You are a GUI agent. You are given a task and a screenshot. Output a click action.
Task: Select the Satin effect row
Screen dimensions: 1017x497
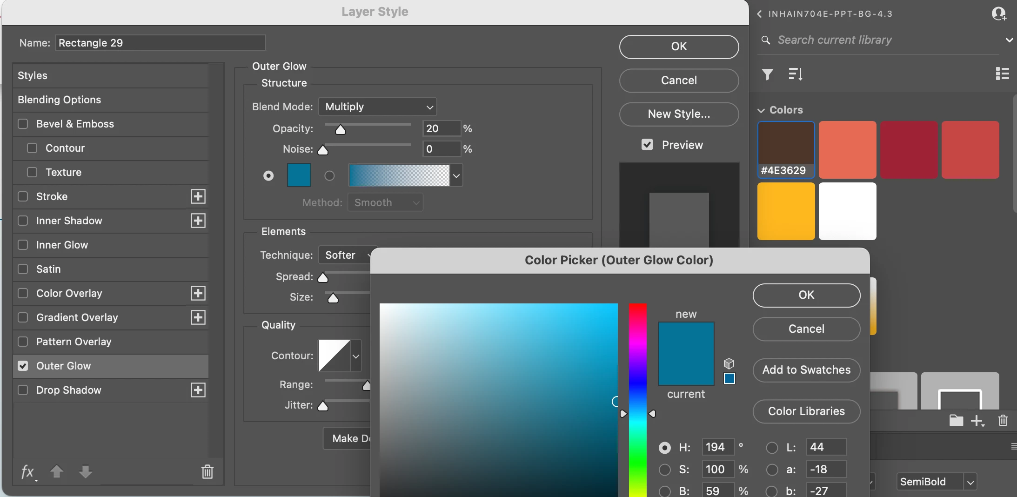pos(111,269)
